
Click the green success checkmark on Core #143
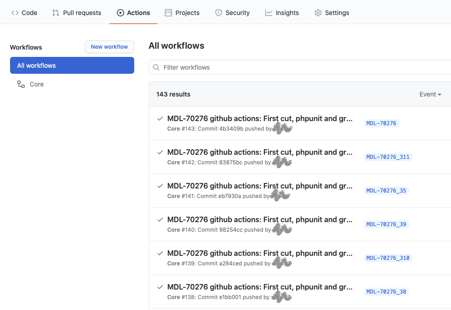[160, 118]
